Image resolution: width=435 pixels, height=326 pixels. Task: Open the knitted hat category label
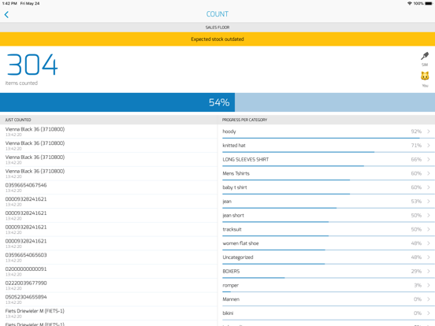(234, 145)
